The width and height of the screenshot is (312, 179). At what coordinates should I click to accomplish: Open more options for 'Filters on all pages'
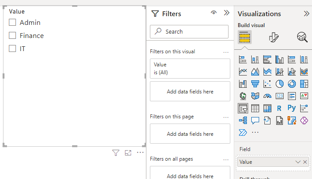click(x=226, y=160)
